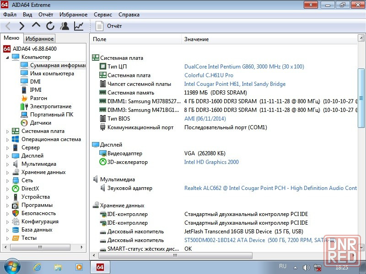
Task: Open the Отчёт menu
Action: click(x=46, y=15)
